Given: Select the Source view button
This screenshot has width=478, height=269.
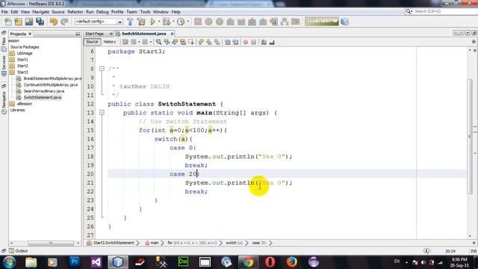Looking at the screenshot, I should (92, 42).
